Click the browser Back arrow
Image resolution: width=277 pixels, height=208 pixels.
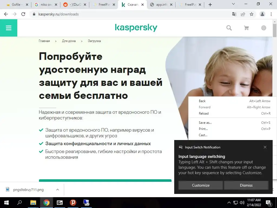pyautogui.click(x=6, y=14)
